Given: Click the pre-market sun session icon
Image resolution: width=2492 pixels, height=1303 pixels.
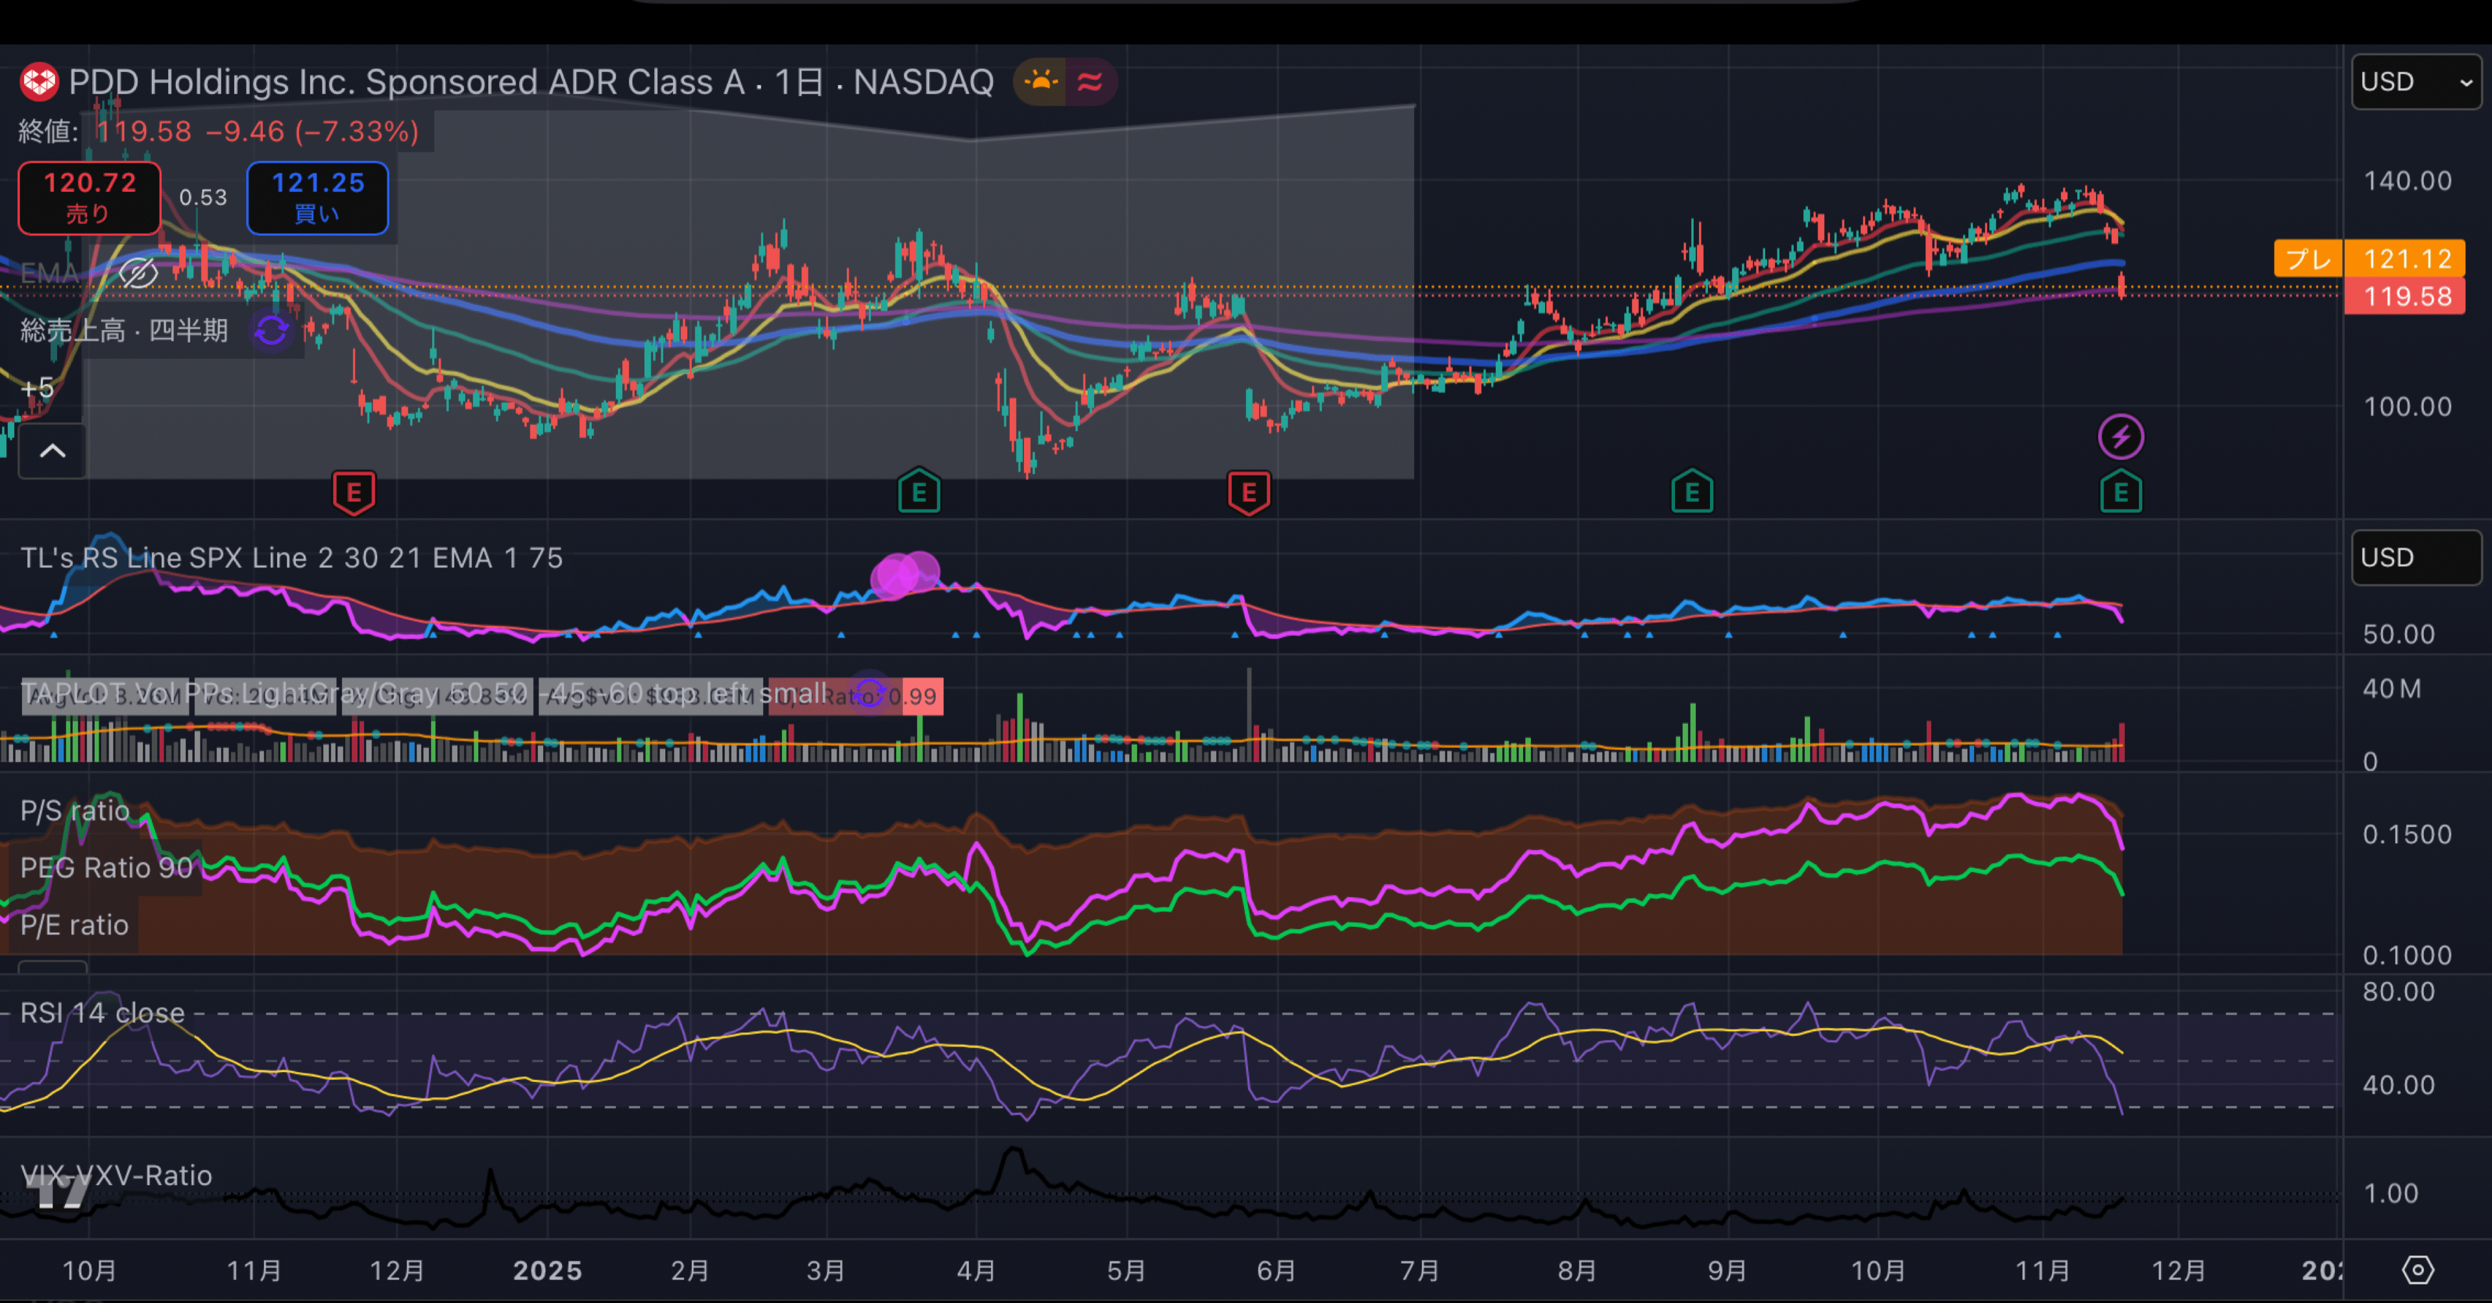Looking at the screenshot, I should pyautogui.click(x=1041, y=82).
